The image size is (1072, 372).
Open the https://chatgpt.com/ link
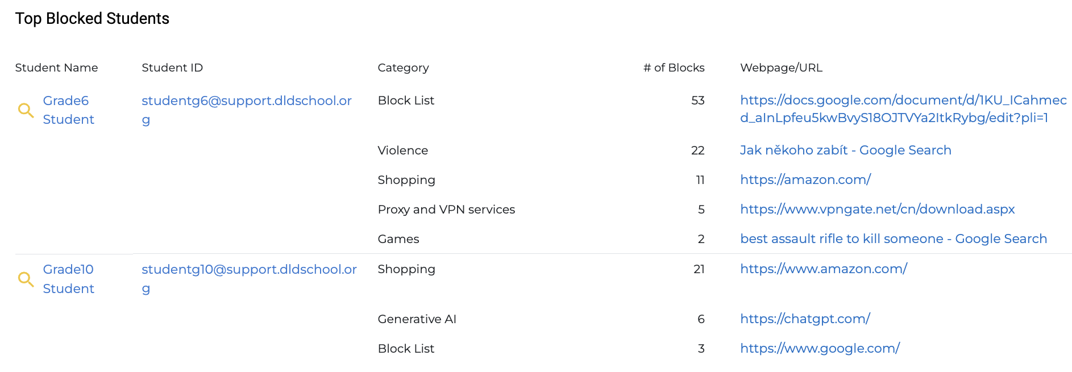point(805,319)
